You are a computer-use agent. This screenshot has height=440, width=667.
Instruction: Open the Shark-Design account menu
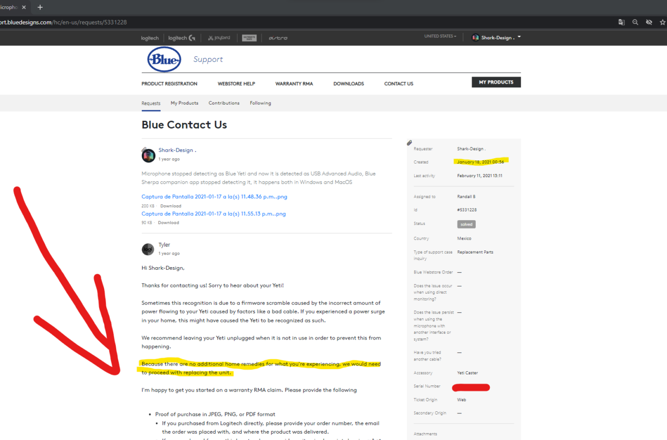[x=497, y=37]
